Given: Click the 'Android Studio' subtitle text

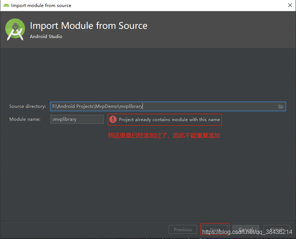Looking at the screenshot, I should [x=46, y=37].
